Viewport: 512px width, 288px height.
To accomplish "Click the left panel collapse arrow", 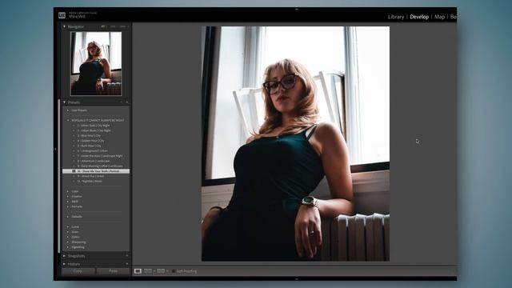I will pyautogui.click(x=55, y=150).
